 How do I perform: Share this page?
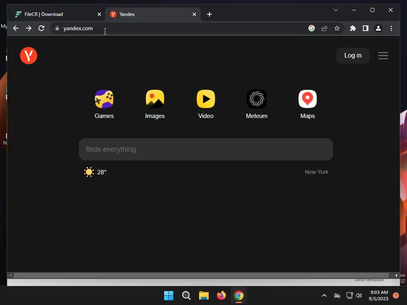[324, 28]
